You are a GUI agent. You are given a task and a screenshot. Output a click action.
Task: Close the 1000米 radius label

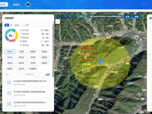click(139, 61)
